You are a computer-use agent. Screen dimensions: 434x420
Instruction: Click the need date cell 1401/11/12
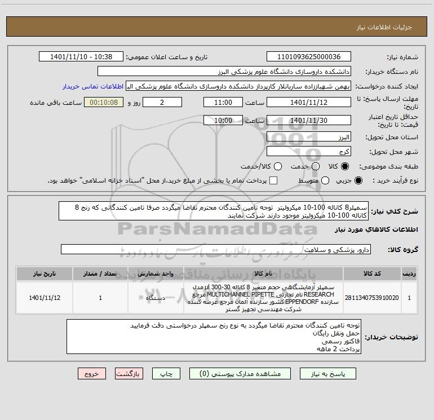click(x=45, y=298)
